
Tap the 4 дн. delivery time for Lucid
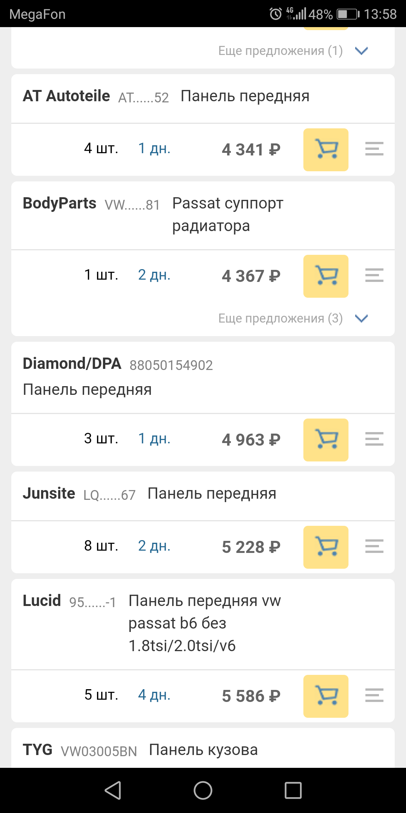tap(154, 695)
